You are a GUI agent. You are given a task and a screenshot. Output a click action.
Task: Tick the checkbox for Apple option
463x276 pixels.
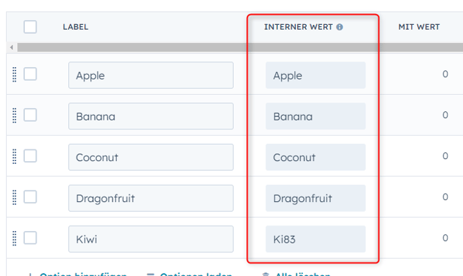tap(30, 74)
